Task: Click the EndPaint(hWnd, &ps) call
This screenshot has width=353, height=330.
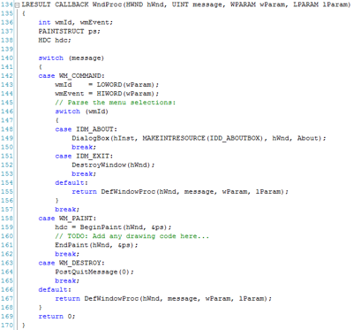Action: click(96, 245)
